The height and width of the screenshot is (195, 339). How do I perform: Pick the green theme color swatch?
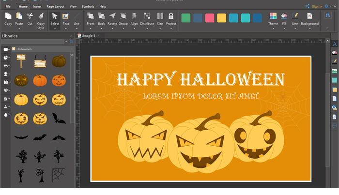click(x=185, y=18)
